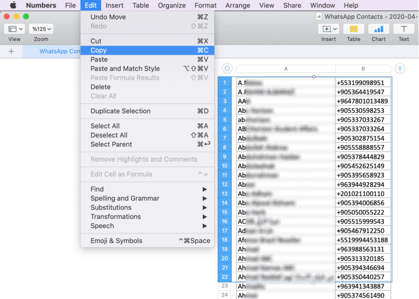Add a new sheet with plus button

pyautogui.click(x=11, y=51)
